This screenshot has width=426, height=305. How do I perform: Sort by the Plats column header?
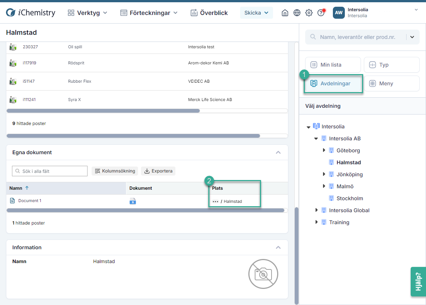tap(217, 188)
